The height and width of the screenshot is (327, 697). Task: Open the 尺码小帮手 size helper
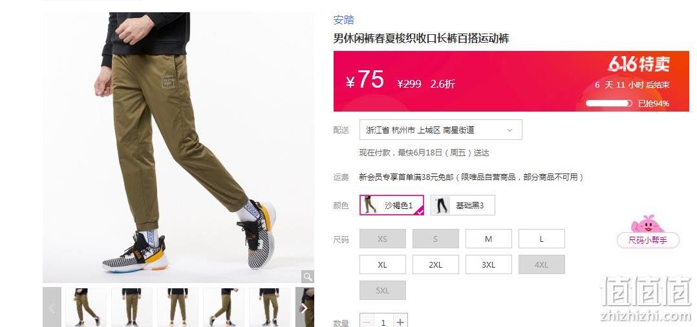tap(648, 240)
